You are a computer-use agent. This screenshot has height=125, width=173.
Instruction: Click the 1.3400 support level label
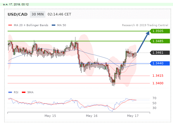click(158, 83)
